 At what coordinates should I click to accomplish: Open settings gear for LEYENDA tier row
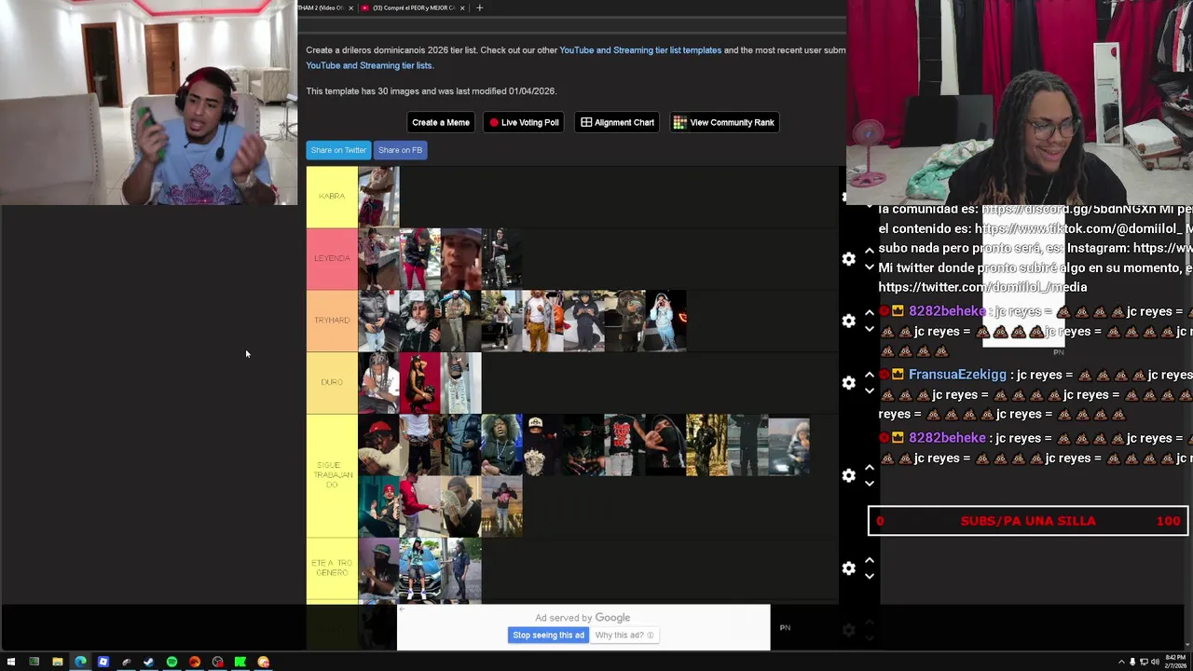point(848,259)
